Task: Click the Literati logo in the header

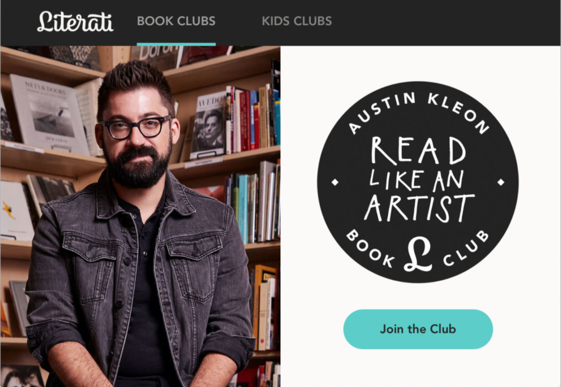Action: tap(75, 21)
